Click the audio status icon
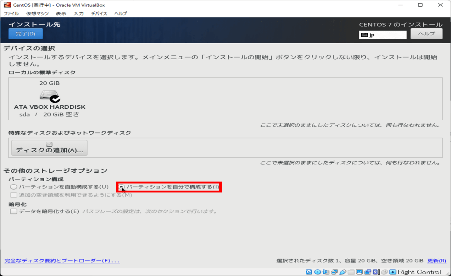Image resolution: width=451 pixels, height=276 pixels. click(326, 272)
